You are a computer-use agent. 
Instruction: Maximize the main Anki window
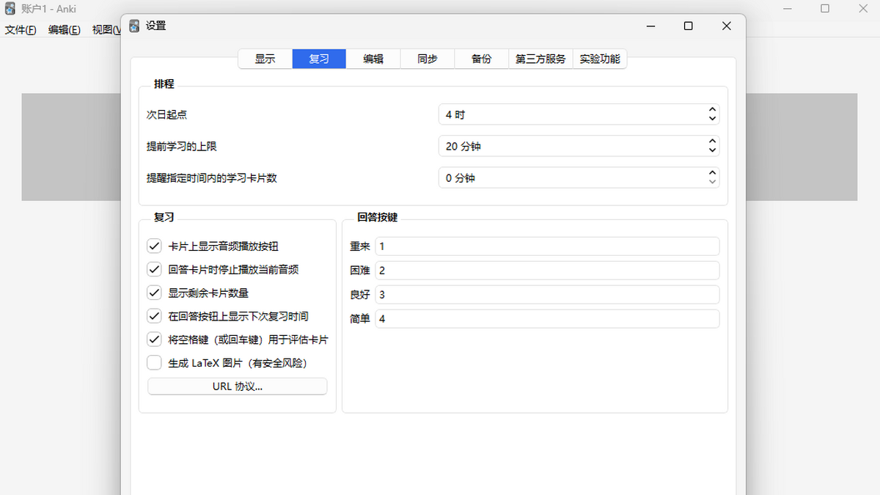click(x=825, y=9)
